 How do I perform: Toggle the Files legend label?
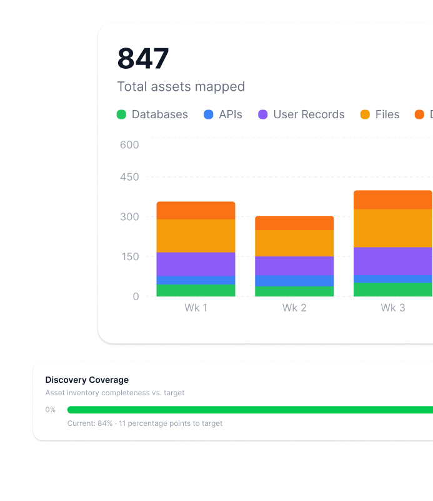tap(387, 114)
